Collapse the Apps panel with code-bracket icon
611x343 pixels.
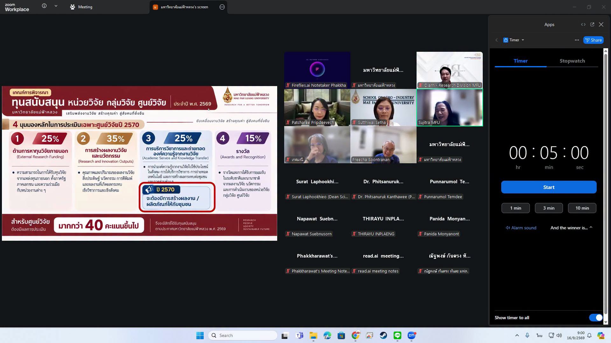583,24
